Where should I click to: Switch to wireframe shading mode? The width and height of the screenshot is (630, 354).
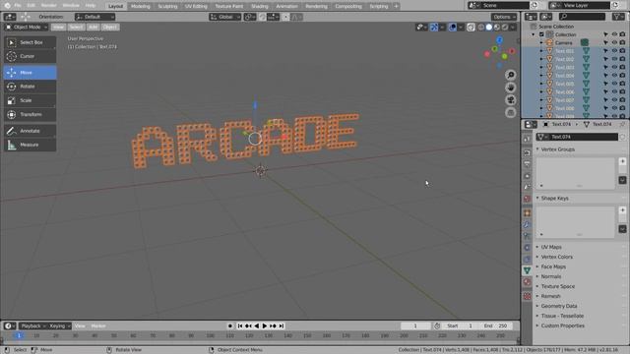coord(481,28)
